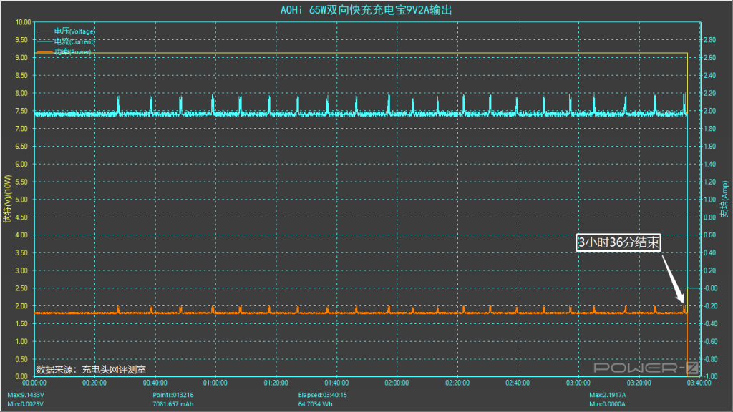Click the -1.00 tick on ampere axis
The height and width of the screenshot is (412, 733).
(711, 376)
